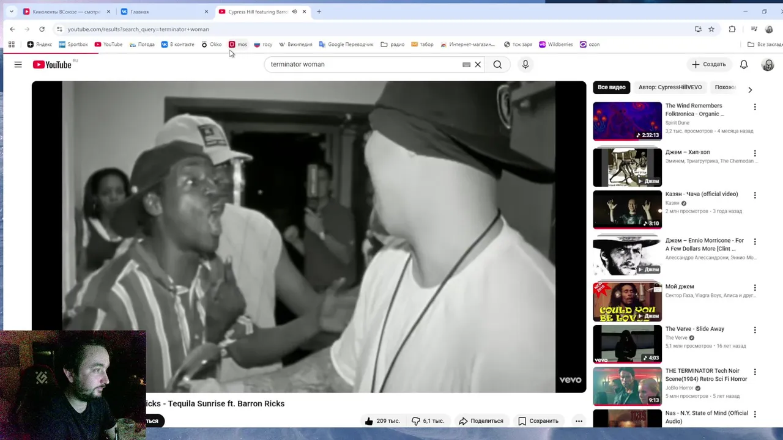Open options menu for Мой джем
The height and width of the screenshot is (440, 783).
(x=755, y=288)
